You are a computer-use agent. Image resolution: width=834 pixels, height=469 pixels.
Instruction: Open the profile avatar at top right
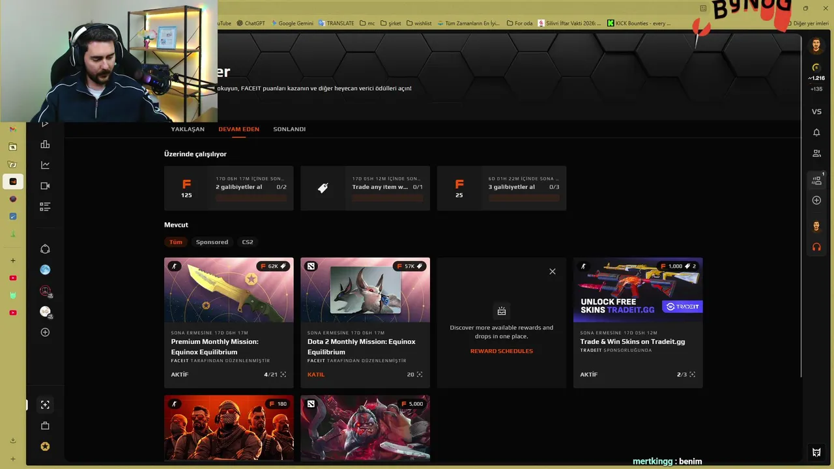(x=816, y=45)
